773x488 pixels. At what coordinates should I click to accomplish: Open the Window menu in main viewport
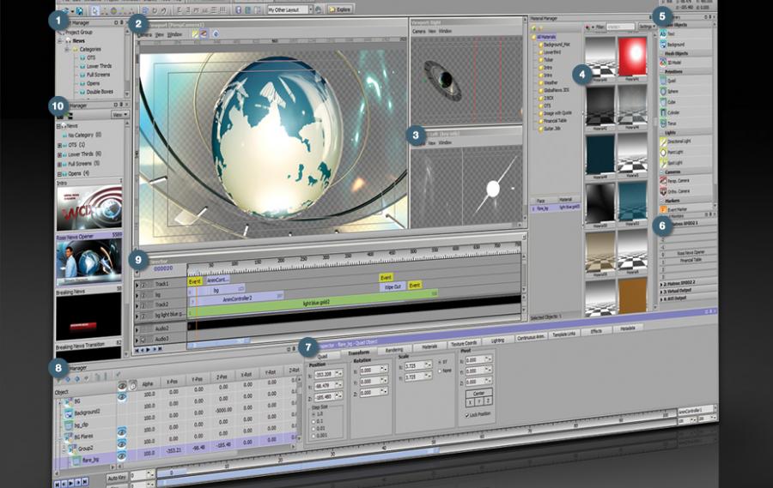[x=174, y=34]
